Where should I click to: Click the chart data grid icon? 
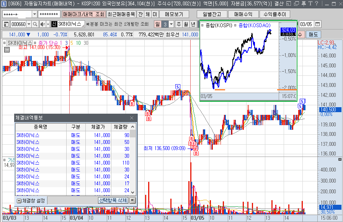7,50
